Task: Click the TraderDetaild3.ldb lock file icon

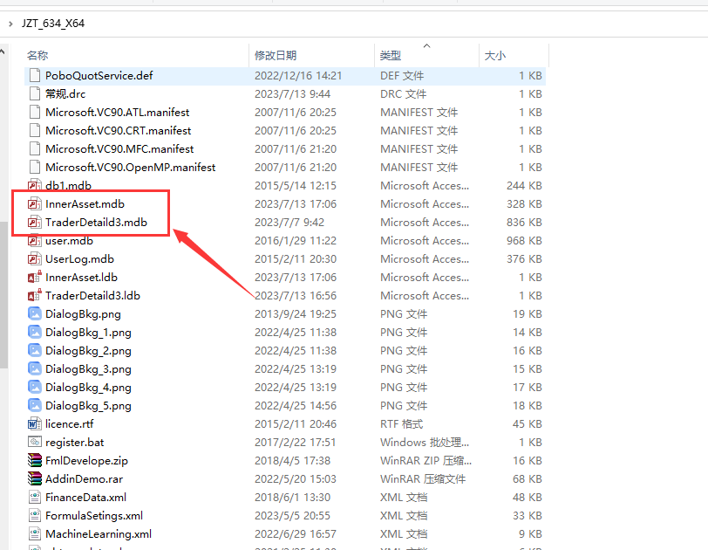Action: coord(35,296)
